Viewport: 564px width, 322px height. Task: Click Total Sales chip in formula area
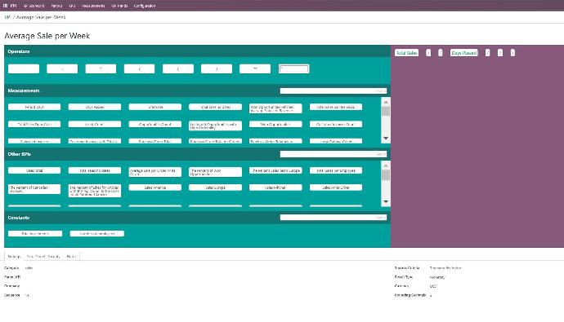coord(406,53)
